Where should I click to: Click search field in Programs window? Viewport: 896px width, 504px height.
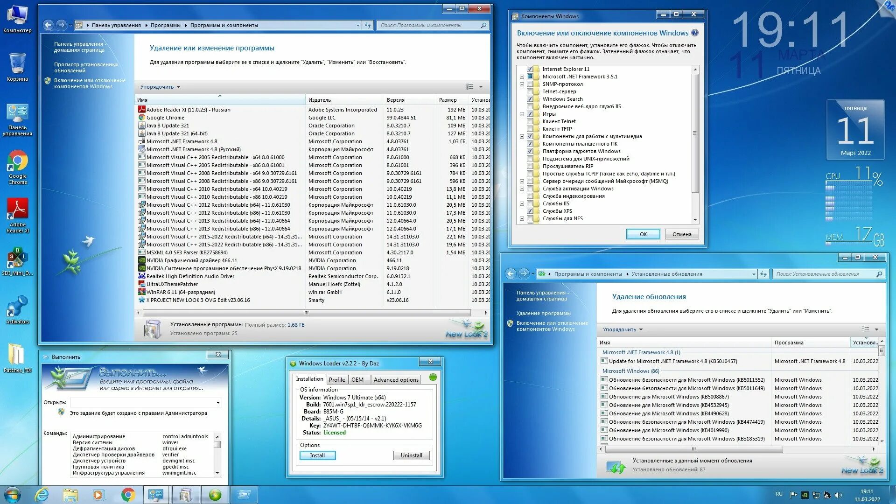[428, 25]
